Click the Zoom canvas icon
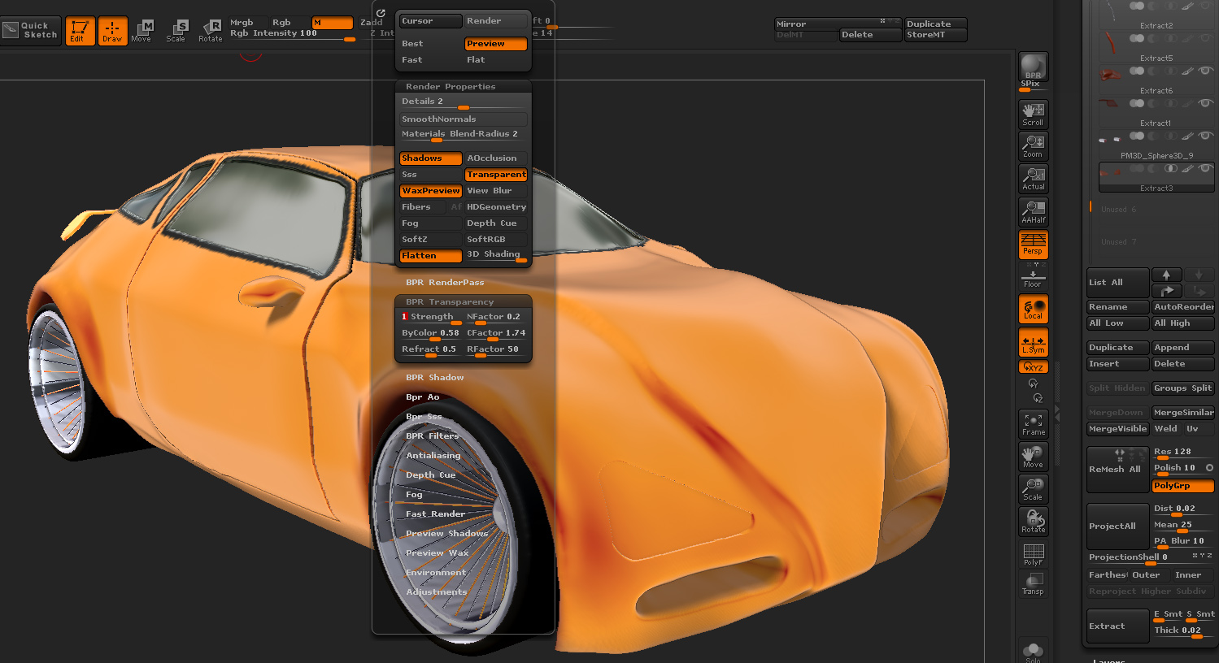Viewport: 1219px width, 663px height. point(1033,146)
